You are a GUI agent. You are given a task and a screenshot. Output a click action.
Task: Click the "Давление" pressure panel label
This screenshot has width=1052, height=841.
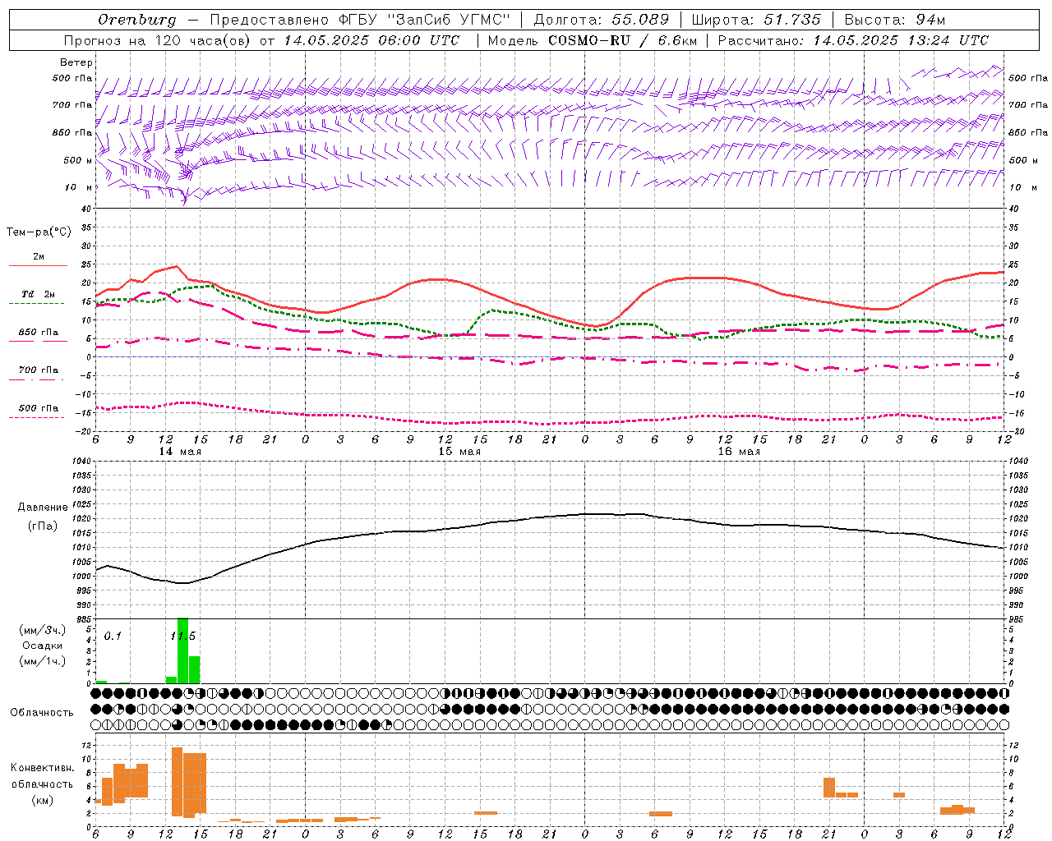coord(43,508)
